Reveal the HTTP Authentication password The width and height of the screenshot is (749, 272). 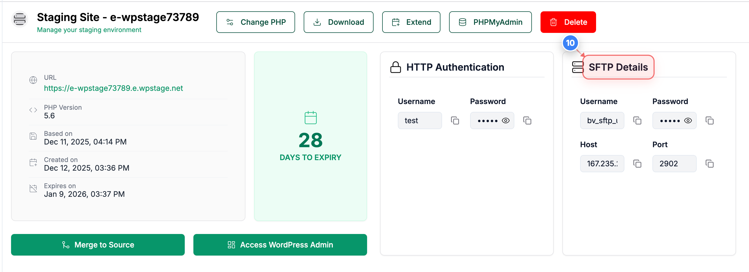(506, 120)
